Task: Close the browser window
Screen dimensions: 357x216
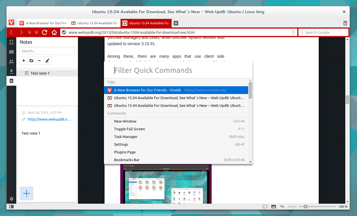Action: point(344,12)
